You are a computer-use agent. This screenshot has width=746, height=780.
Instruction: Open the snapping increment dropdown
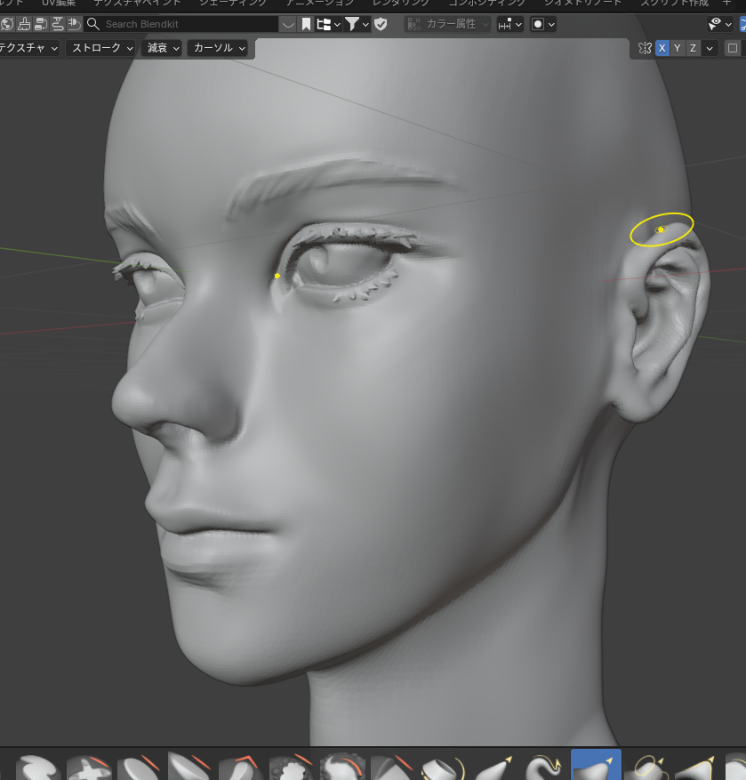tap(509, 24)
